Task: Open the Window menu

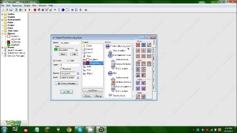Action: [42, 6]
